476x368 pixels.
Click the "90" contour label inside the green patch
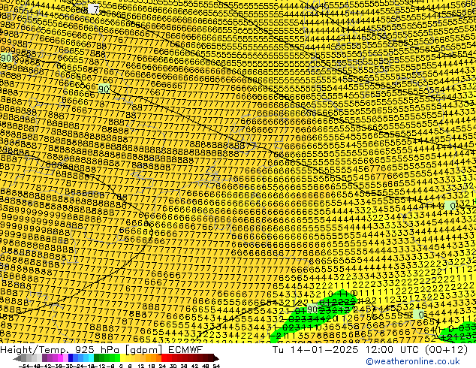[x=312, y=309]
